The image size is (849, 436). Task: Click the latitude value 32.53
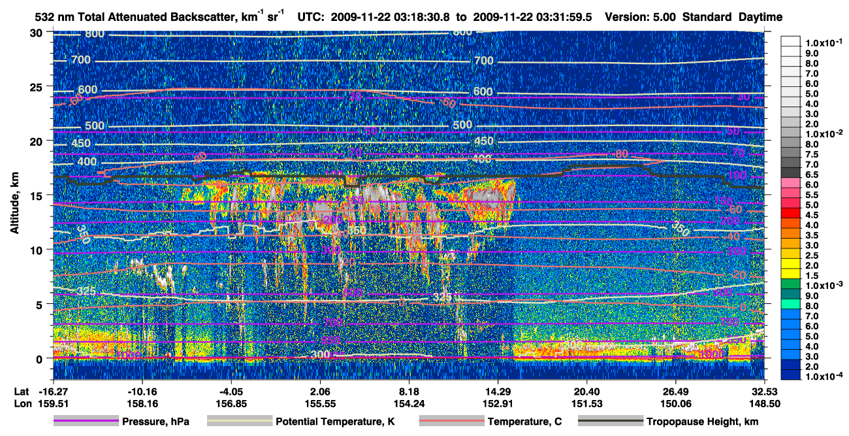(x=765, y=391)
